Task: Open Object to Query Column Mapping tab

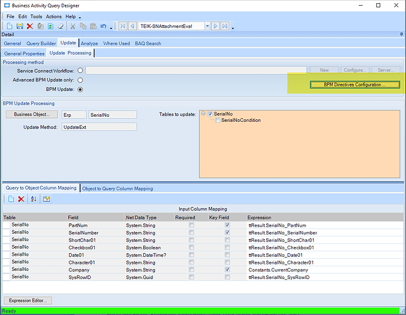Action: pos(117,189)
